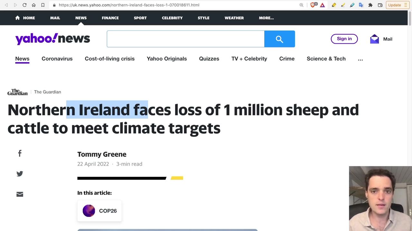Open the Extensions puzzle piece menu

pos(370,5)
